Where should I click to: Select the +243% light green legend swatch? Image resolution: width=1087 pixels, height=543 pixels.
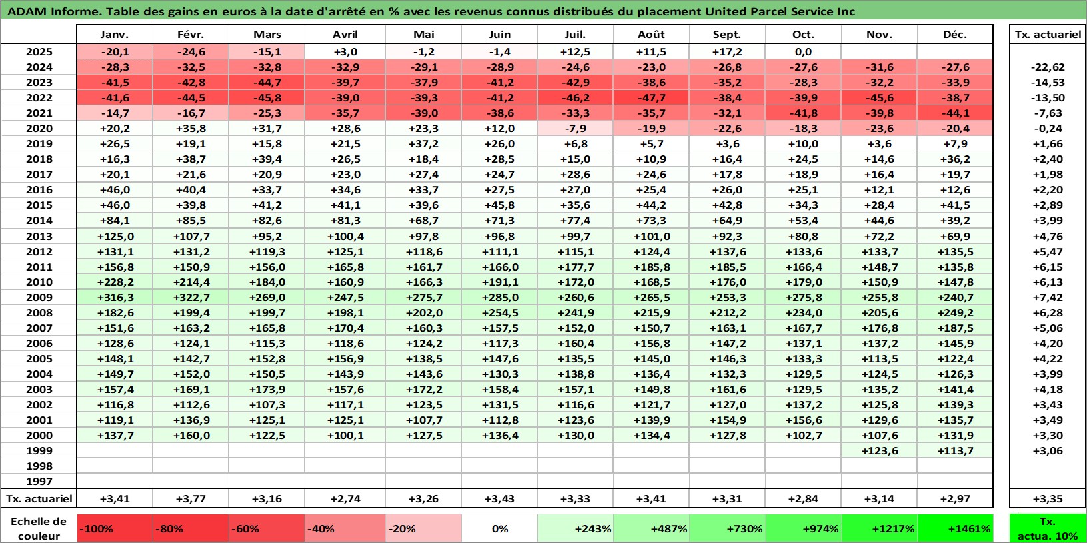(x=575, y=528)
